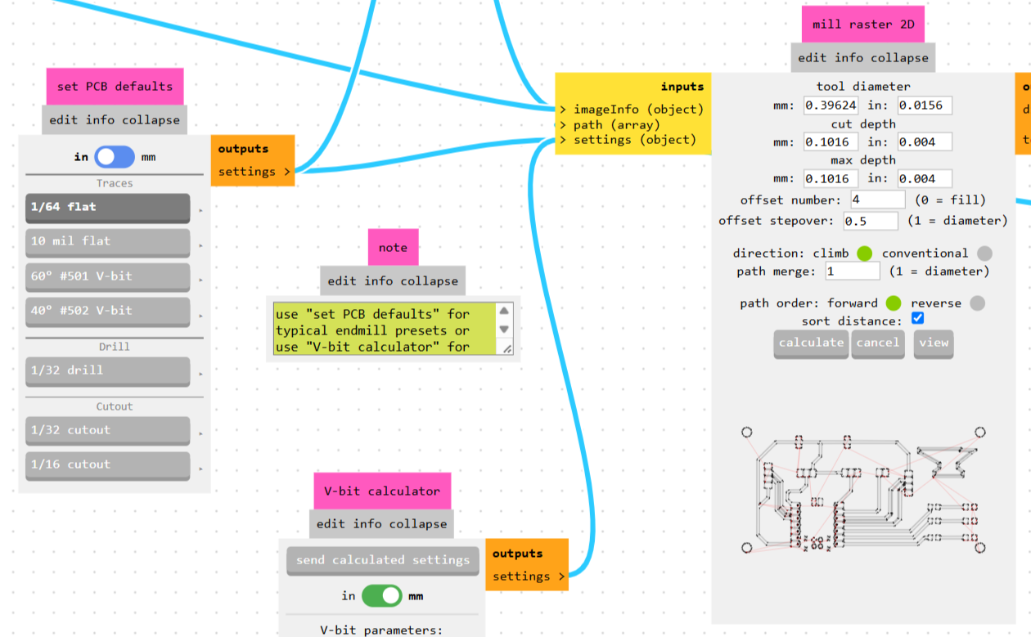Click settings output of set PCB defaults
The image size is (1031, 637).
[x=254, y=172]
